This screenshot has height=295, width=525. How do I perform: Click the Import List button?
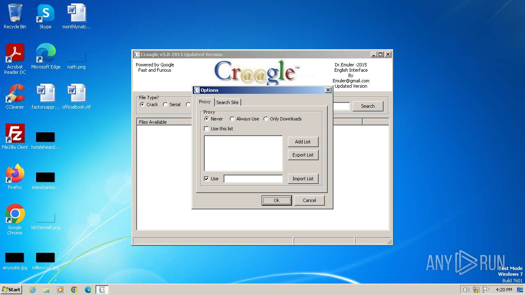tap(303, 179)
